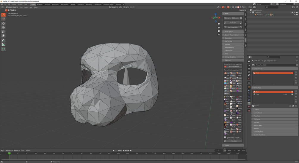
Task: Click the Cursor tool icon
Action: coord(3,19)
